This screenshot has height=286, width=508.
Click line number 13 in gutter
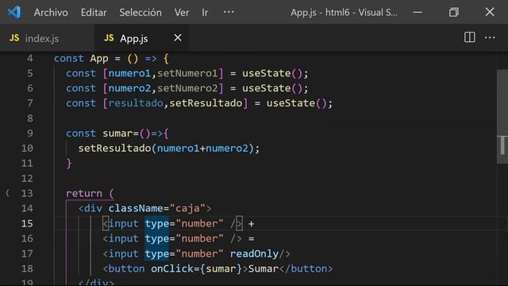(27, 193)
